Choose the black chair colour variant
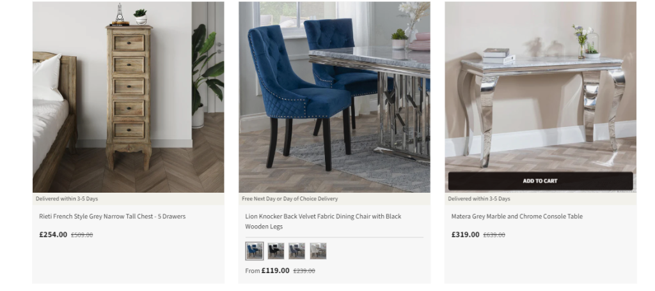This screenshot has height=291, width=655. (x=276, y=251)
